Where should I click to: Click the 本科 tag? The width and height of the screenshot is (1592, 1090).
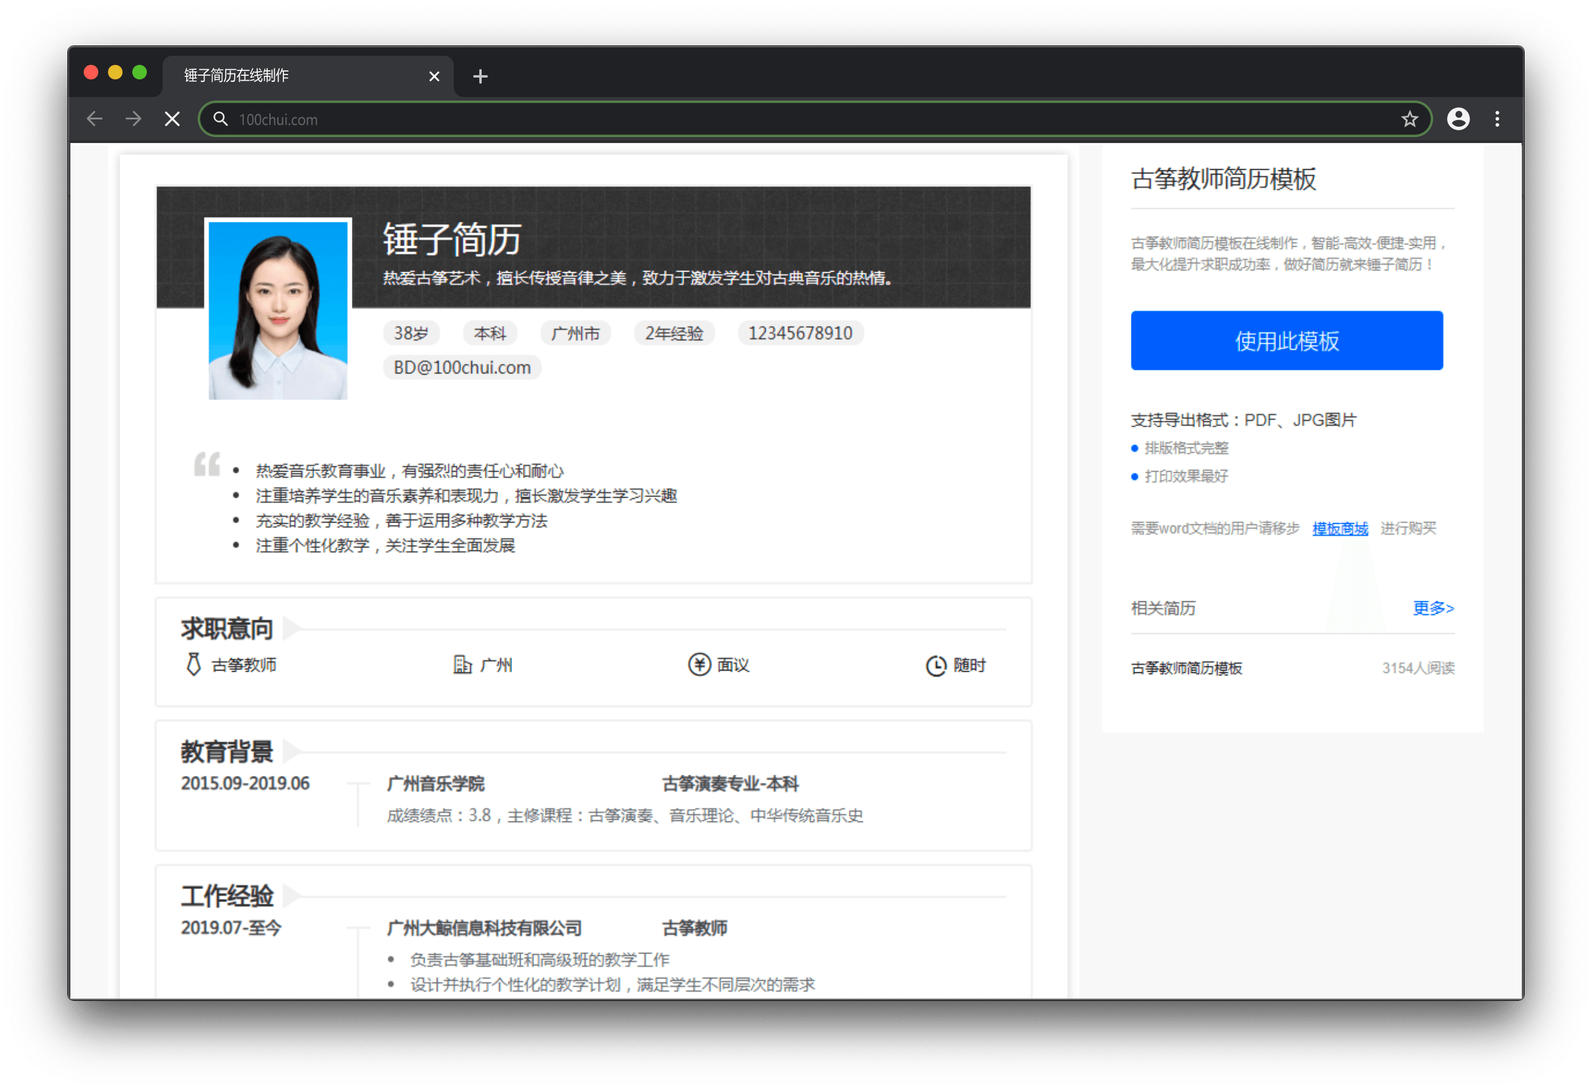coord(490,333)
